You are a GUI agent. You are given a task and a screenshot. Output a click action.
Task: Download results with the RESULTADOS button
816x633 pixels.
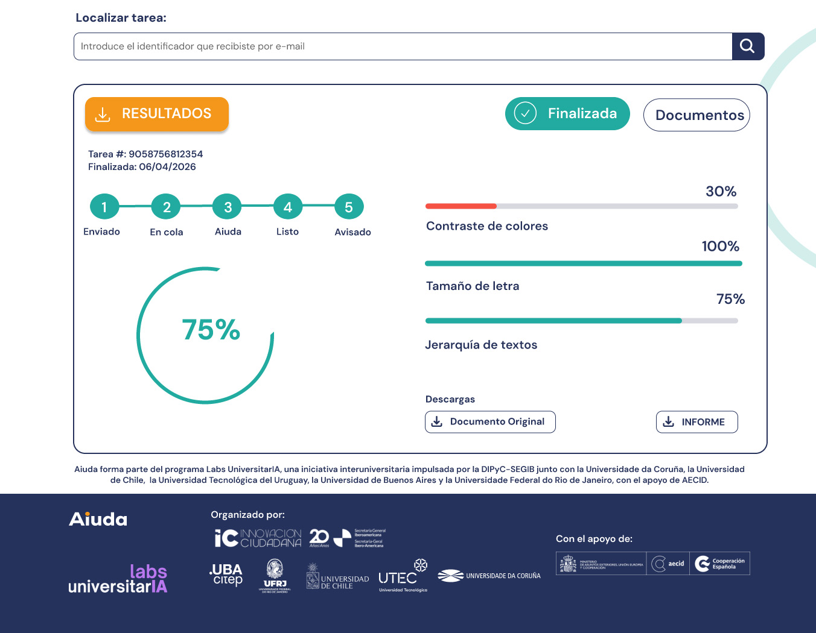[x=157, y=114]
